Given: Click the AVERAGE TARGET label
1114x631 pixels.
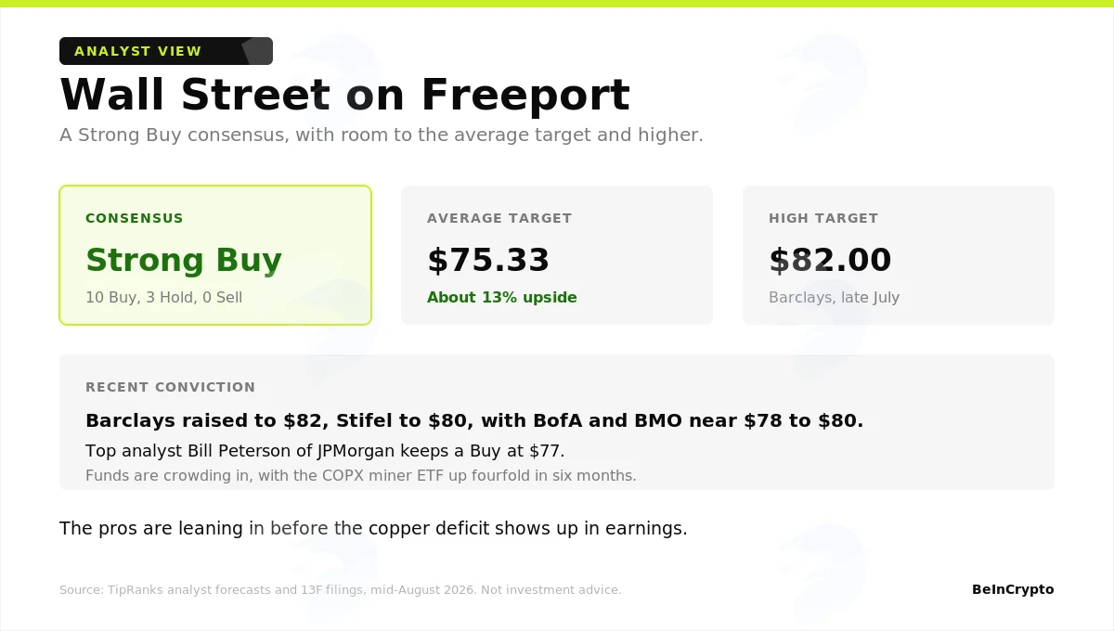Looking at the screenshot, I should click(x=499, y=218).
